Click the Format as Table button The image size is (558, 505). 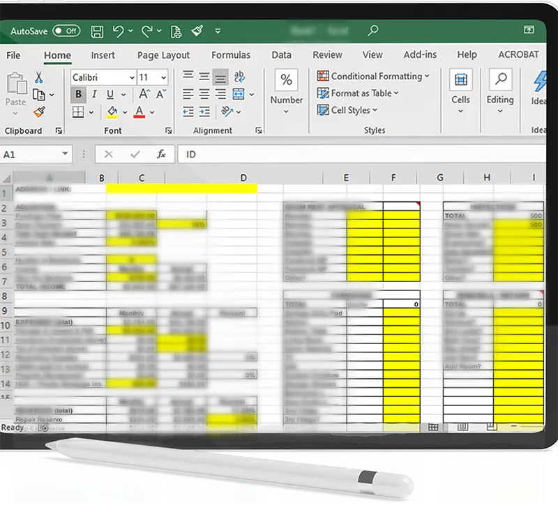point(358,93)
